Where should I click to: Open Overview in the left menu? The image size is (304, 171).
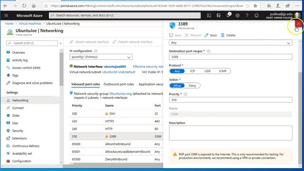tap(19, 53)
